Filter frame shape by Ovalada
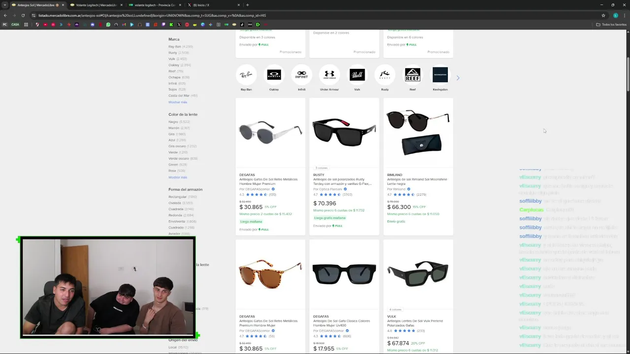This screenshot has height=354, width=630. pos(180,203)
